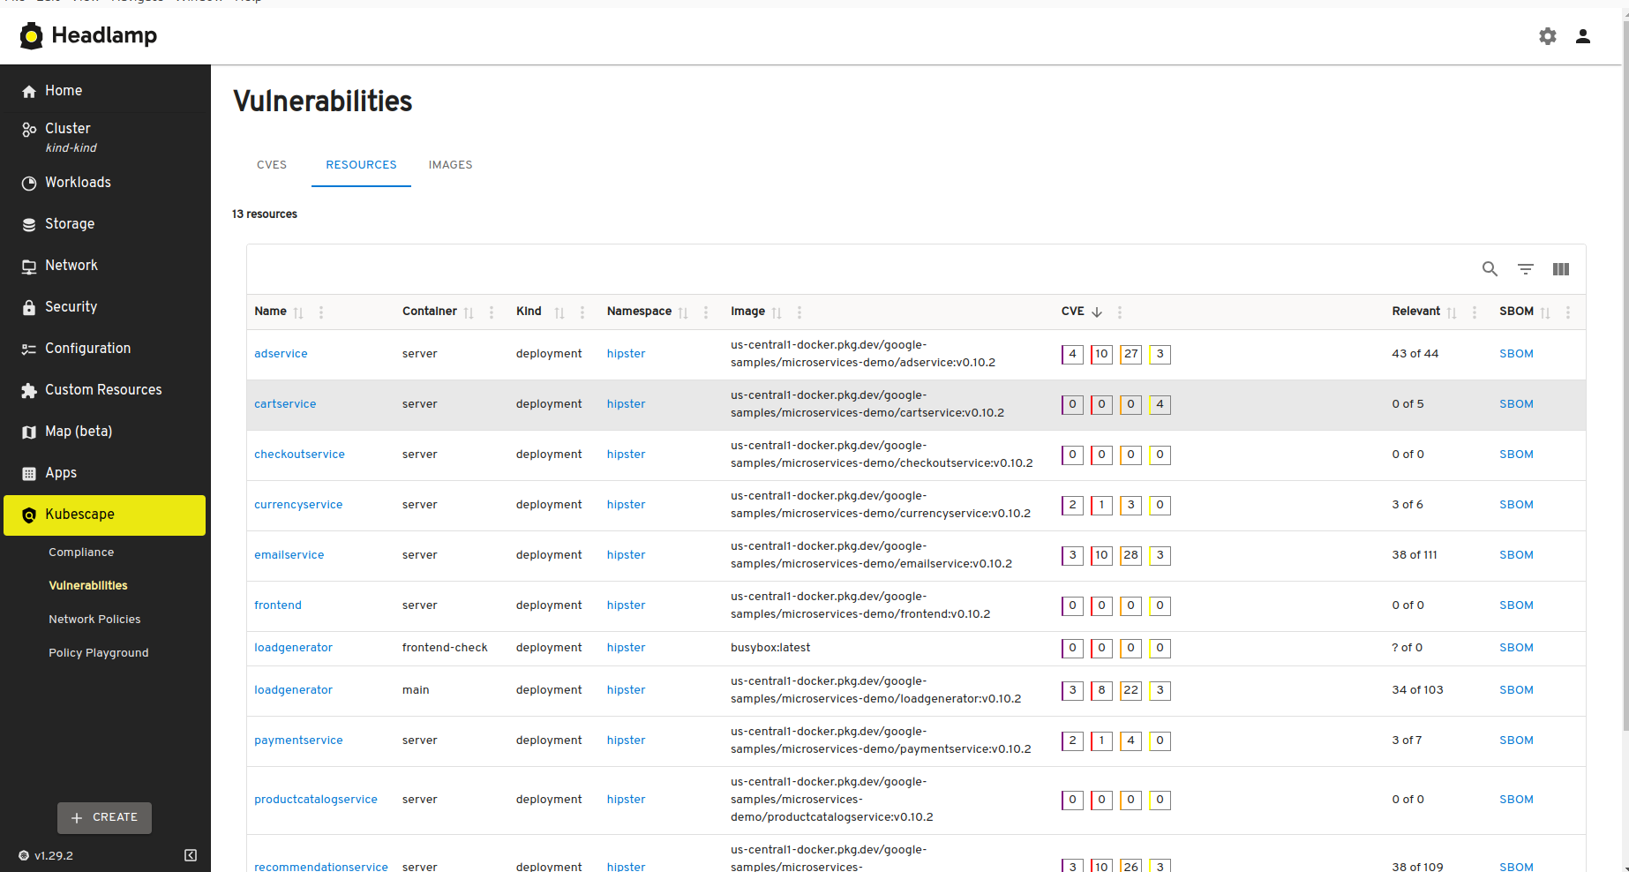This screenshot has height=872, width=1629.
Task: Open SBOM column actions menu
Action: pos(1568,312)
